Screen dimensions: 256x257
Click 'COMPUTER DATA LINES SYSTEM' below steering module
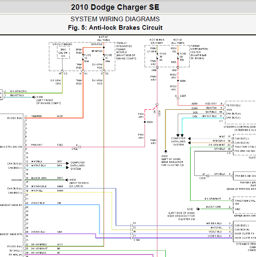(178, 141)
